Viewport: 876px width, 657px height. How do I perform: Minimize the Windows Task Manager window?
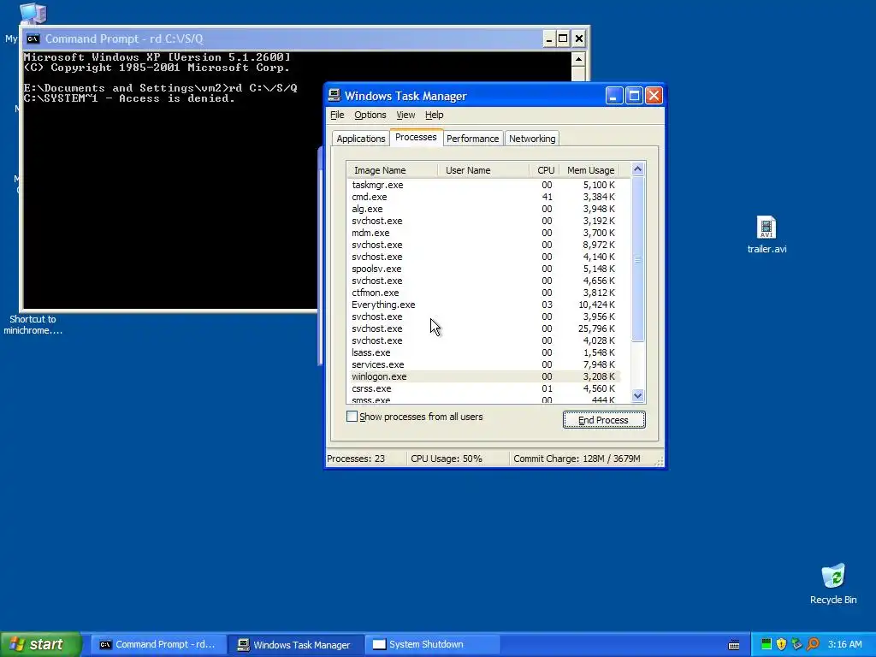click(613, 96)
